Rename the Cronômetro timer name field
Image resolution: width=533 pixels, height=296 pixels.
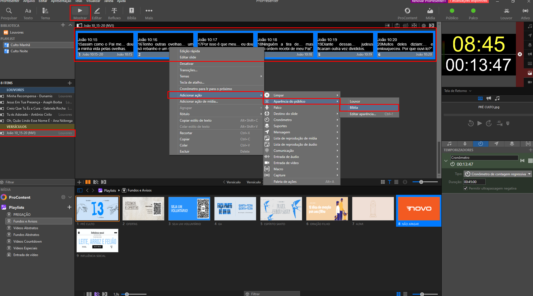click(x=484, y=158)
